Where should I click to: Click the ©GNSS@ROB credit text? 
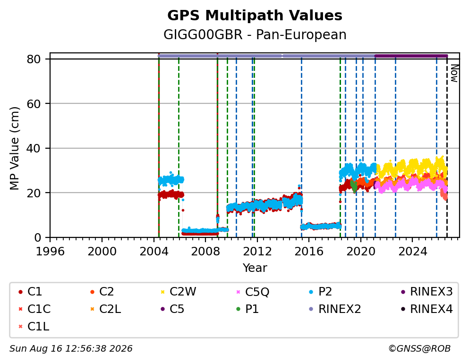[x=419, y=349]
